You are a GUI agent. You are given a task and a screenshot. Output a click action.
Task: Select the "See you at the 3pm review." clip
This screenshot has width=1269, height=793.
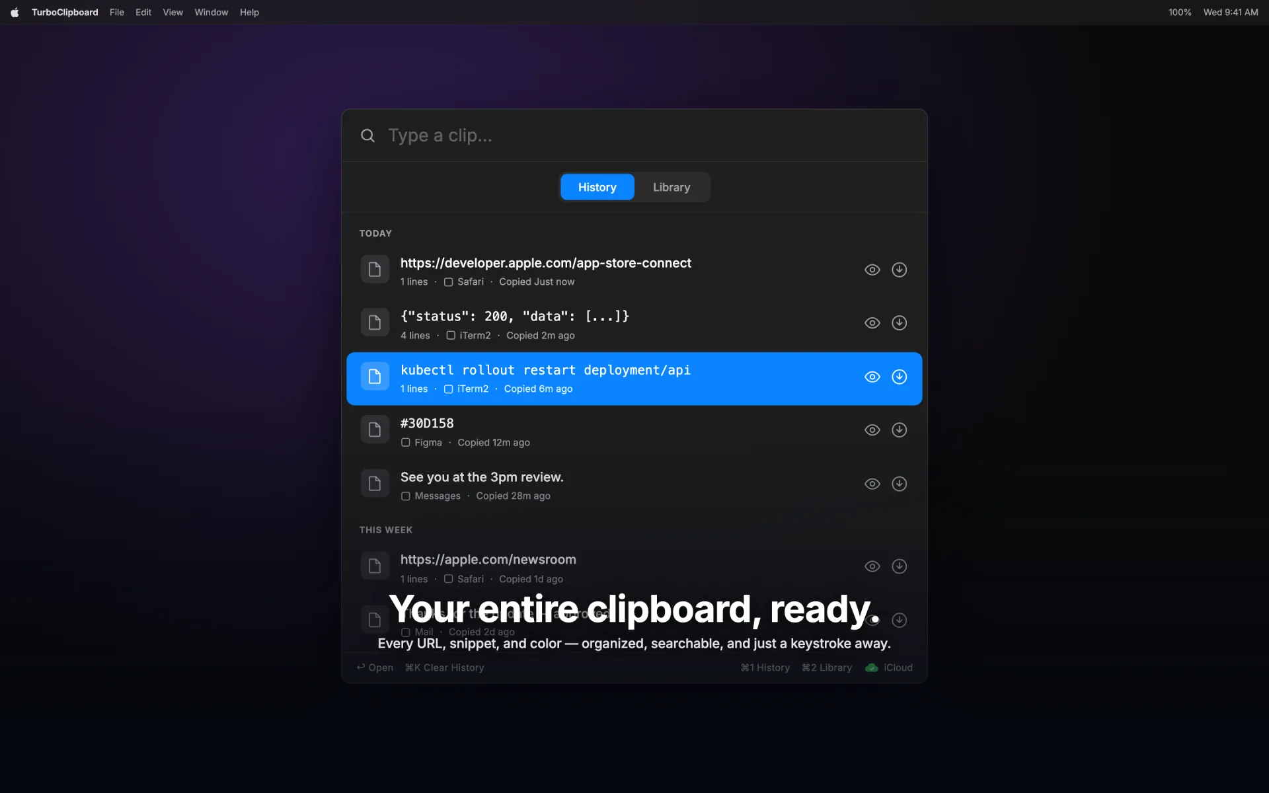pyautogui.click(x=482, y=477)
